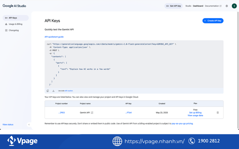Screen dimensions: 239x149
Task: Open the Get API key button
Action: click(x=173, y=6)
